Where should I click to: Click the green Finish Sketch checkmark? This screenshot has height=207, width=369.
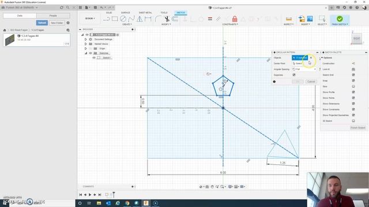click(x=340, y=19)
